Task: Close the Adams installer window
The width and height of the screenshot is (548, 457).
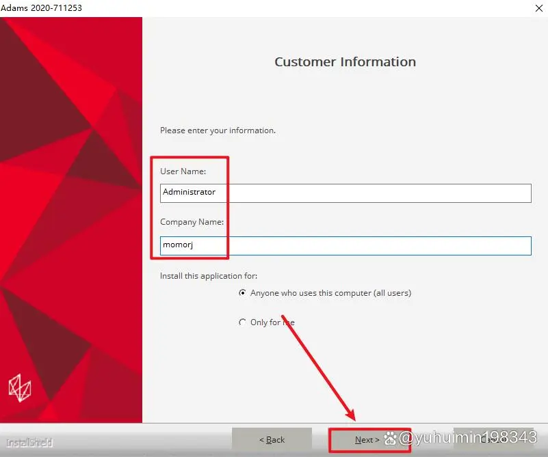Action: (538, 8)
